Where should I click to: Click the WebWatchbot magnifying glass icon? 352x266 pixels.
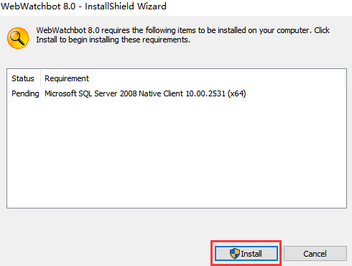[x=18, y=38]
